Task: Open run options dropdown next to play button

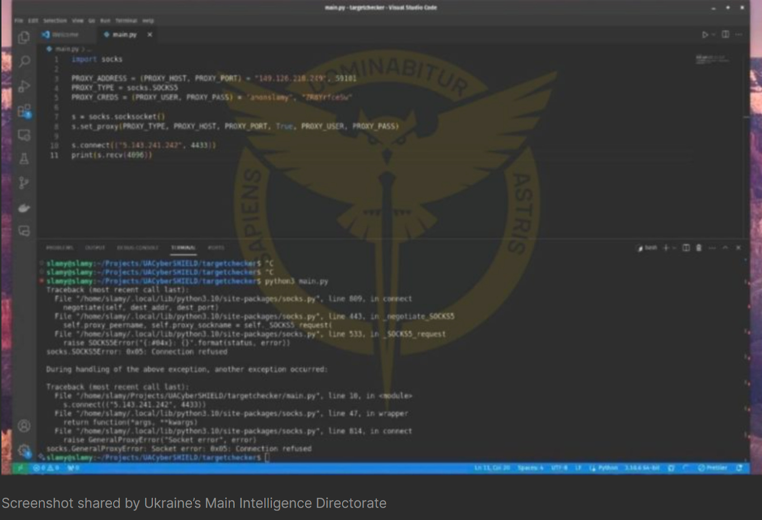Action: (x=713, y=34)
